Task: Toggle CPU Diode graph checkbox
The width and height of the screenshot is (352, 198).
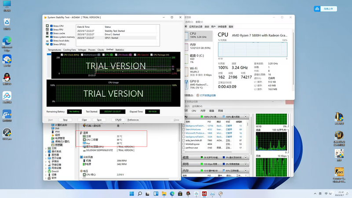Action: click(116, 55)
